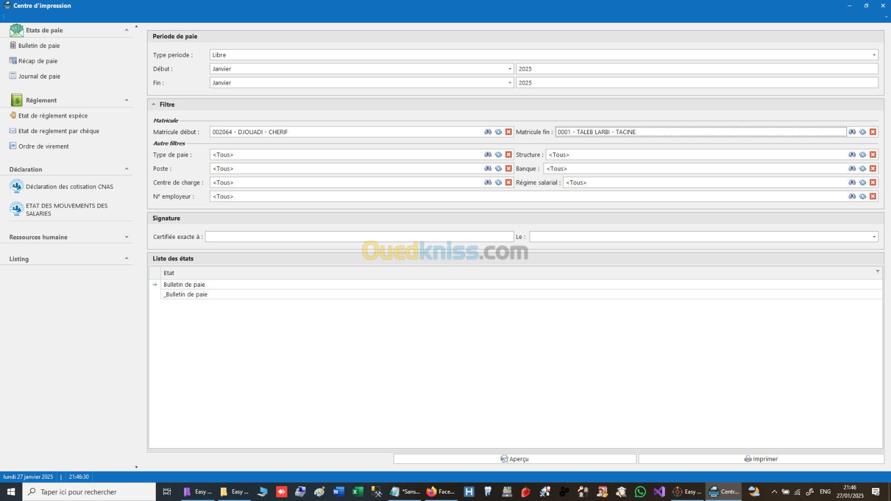Screen dimensions: 891x501
Task: Click binoculars search icon for Matricule début
Action: tap(488, 132)
